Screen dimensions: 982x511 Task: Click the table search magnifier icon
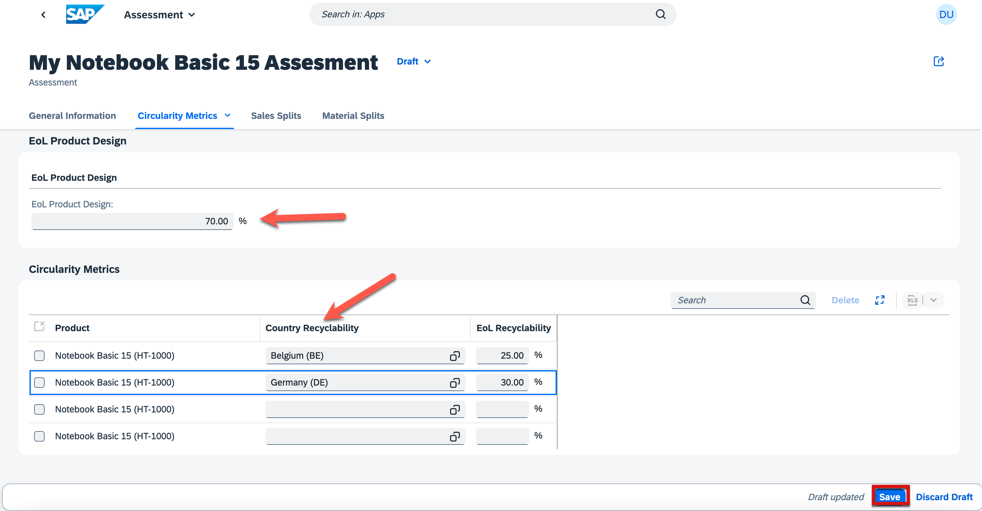pos(805,300)
